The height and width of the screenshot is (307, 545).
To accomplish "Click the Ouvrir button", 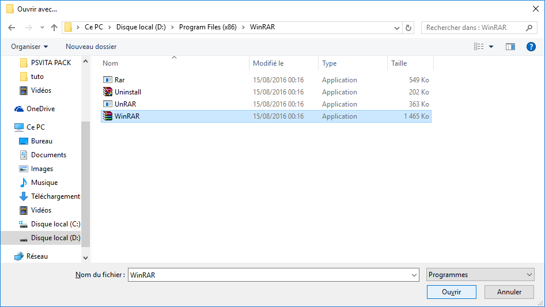I will [x=452, y=292].
